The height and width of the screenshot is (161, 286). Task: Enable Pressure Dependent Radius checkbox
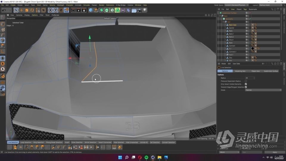click(x=246, y=81)
